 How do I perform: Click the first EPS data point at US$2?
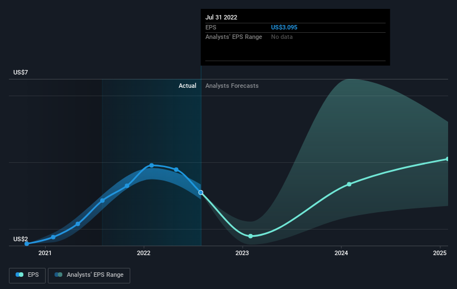(27, 244)
